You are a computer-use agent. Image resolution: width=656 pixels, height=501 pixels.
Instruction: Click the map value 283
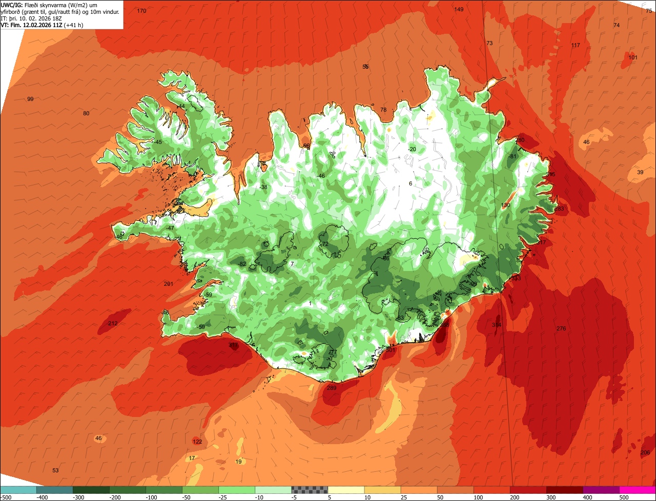(559, 208)
